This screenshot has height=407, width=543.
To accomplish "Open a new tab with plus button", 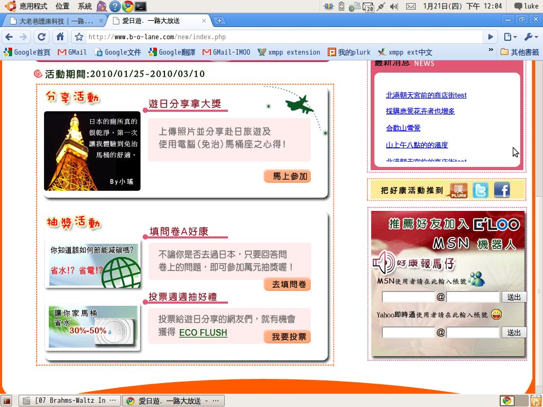I will (220, 21).
